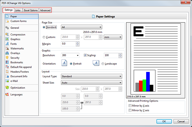Viewport: 192px width, 127px height.
Task: Click the Fonts letter icon
Action: coord(7,44)
